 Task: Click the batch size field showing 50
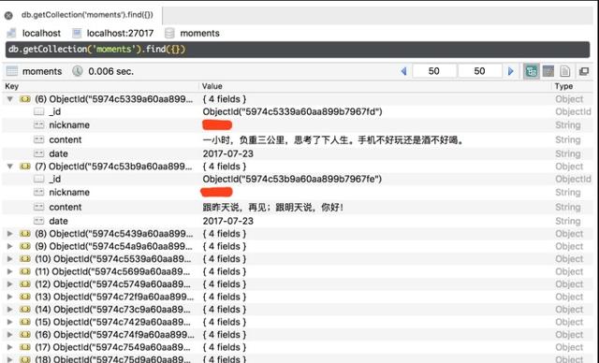tap(479, 71)
